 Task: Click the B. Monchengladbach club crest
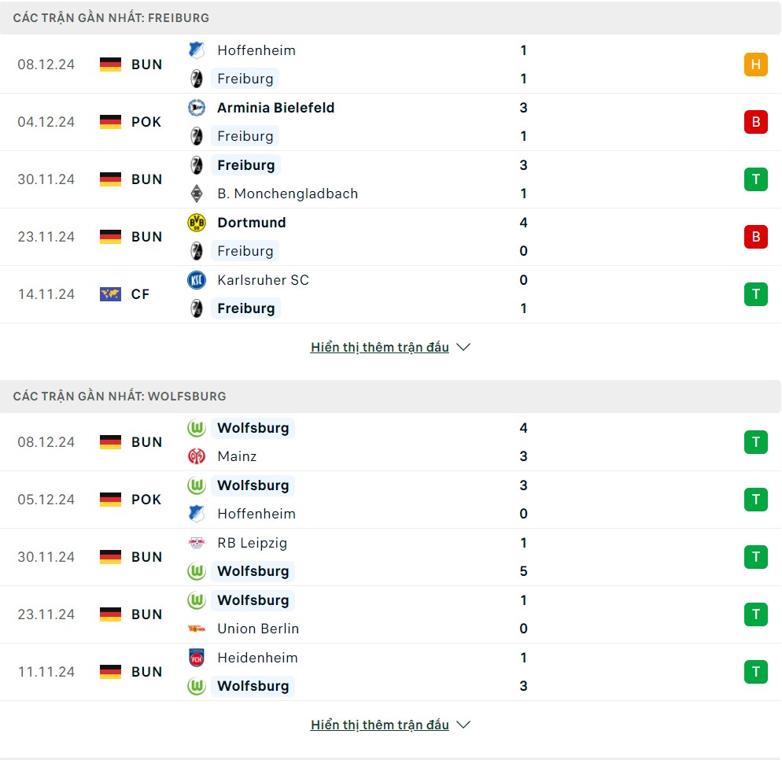[x=196, y=194]
